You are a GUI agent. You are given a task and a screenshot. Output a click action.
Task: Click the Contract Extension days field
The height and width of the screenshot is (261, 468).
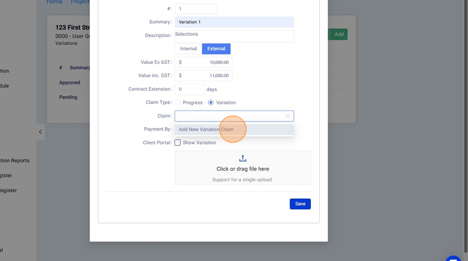pyautogui.click(x=190, y=89)
